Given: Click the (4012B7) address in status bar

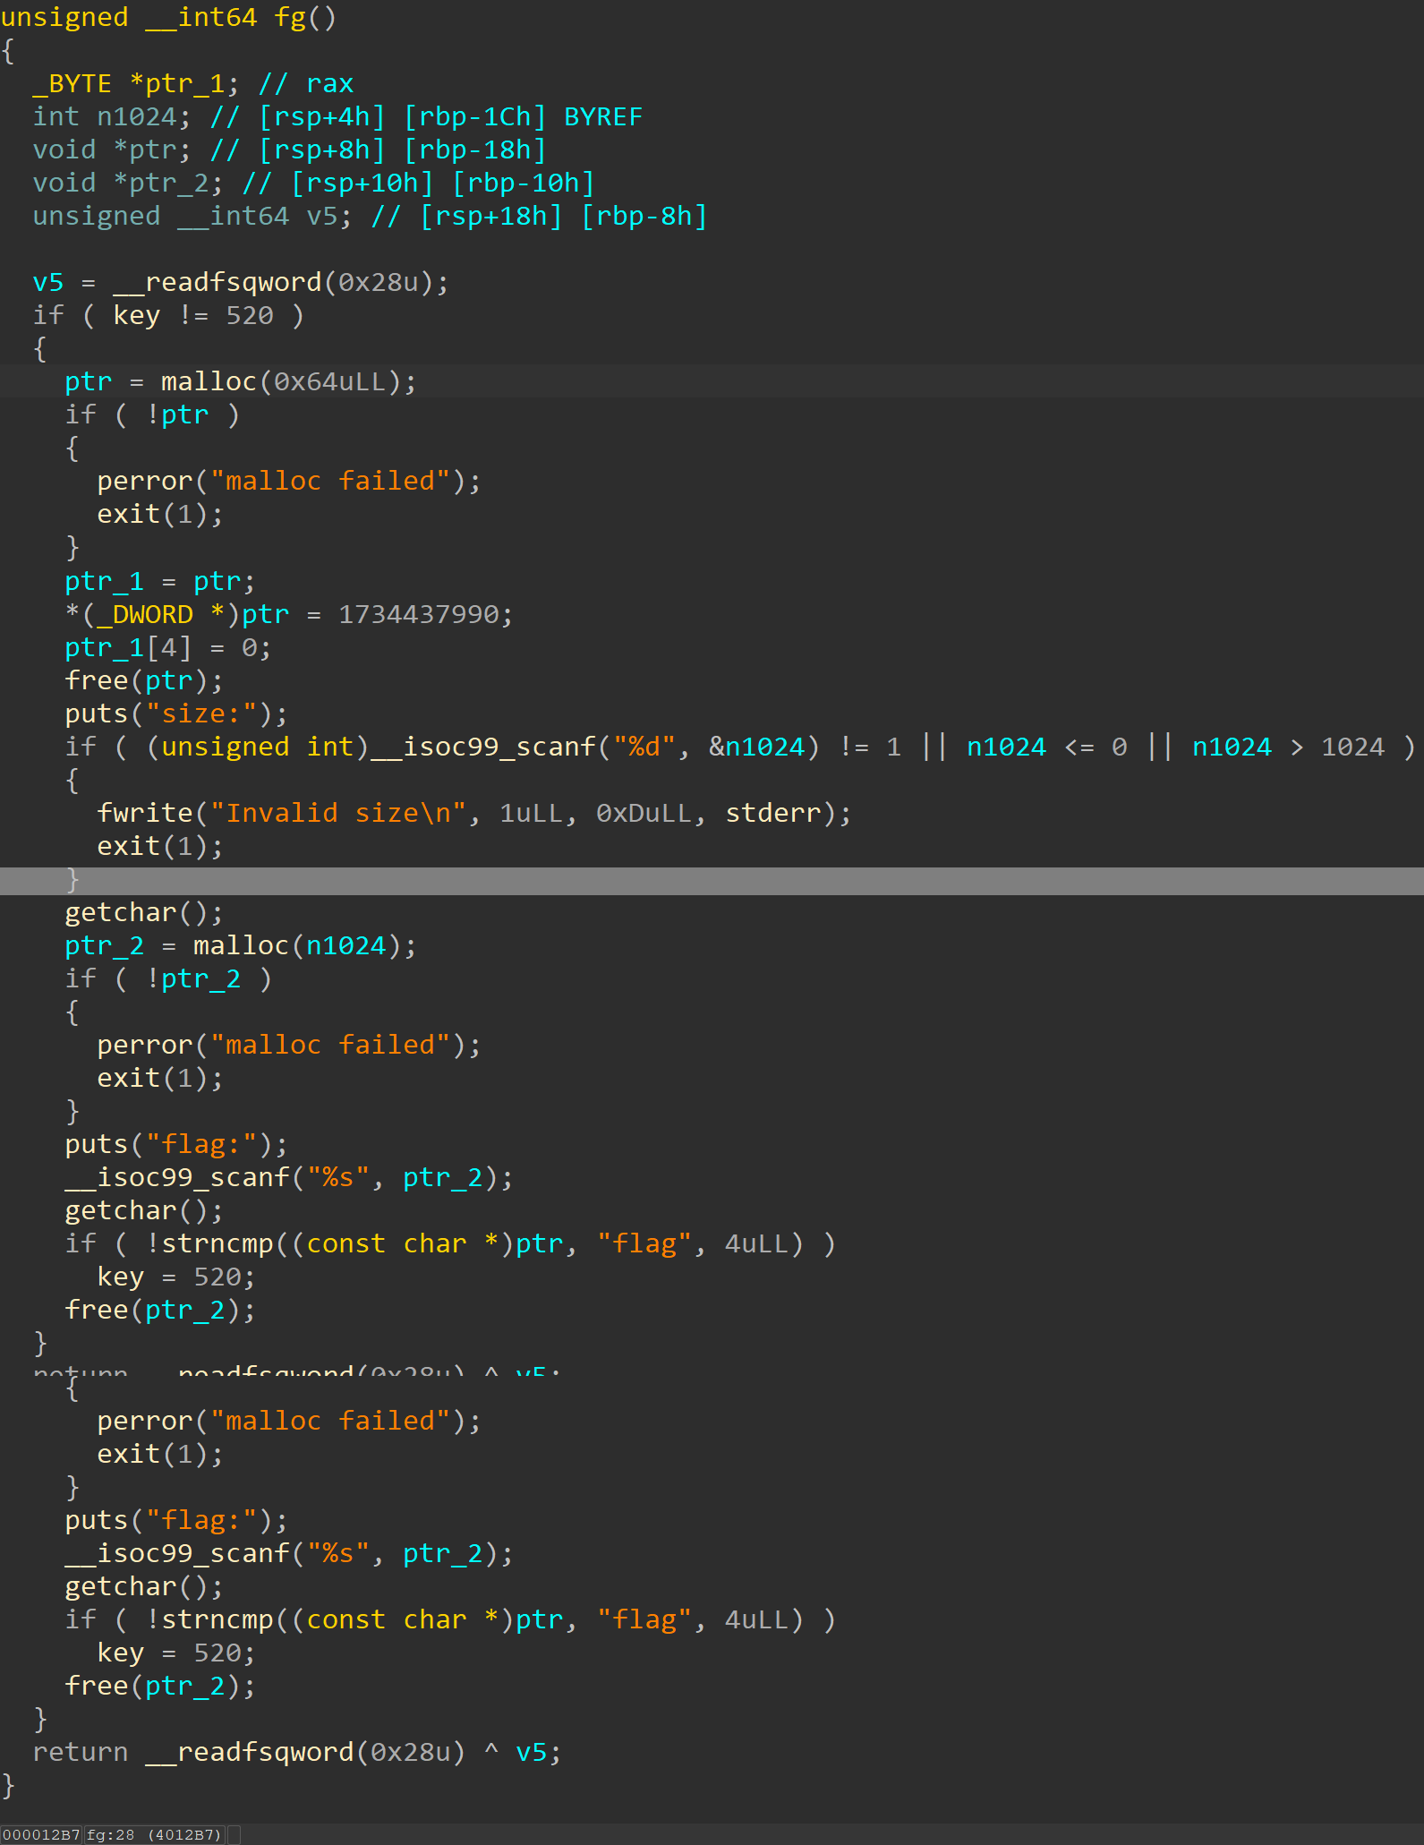Looking at the screenshot, I should (185, 1834).
